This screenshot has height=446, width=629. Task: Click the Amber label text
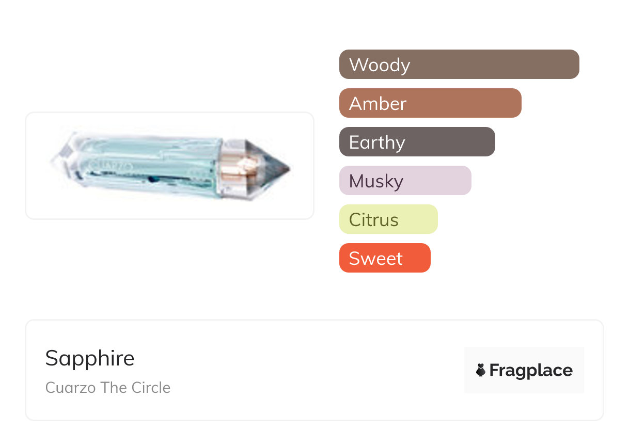tap(378, 104)
